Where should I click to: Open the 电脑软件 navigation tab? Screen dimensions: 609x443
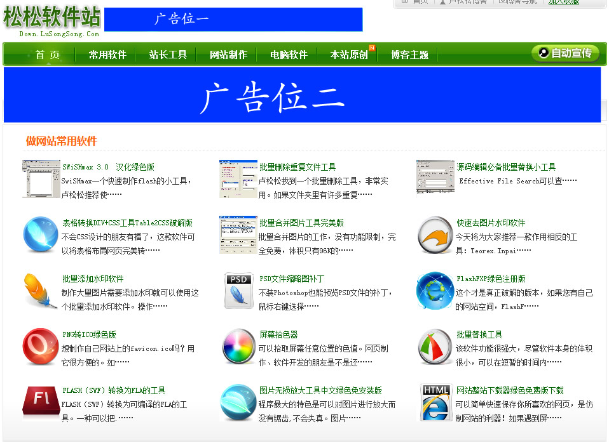(x=289, y=55)
